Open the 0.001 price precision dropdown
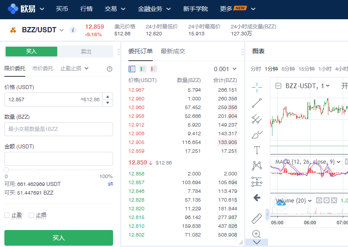The image size is (348, 247). (x=225, y=69)
